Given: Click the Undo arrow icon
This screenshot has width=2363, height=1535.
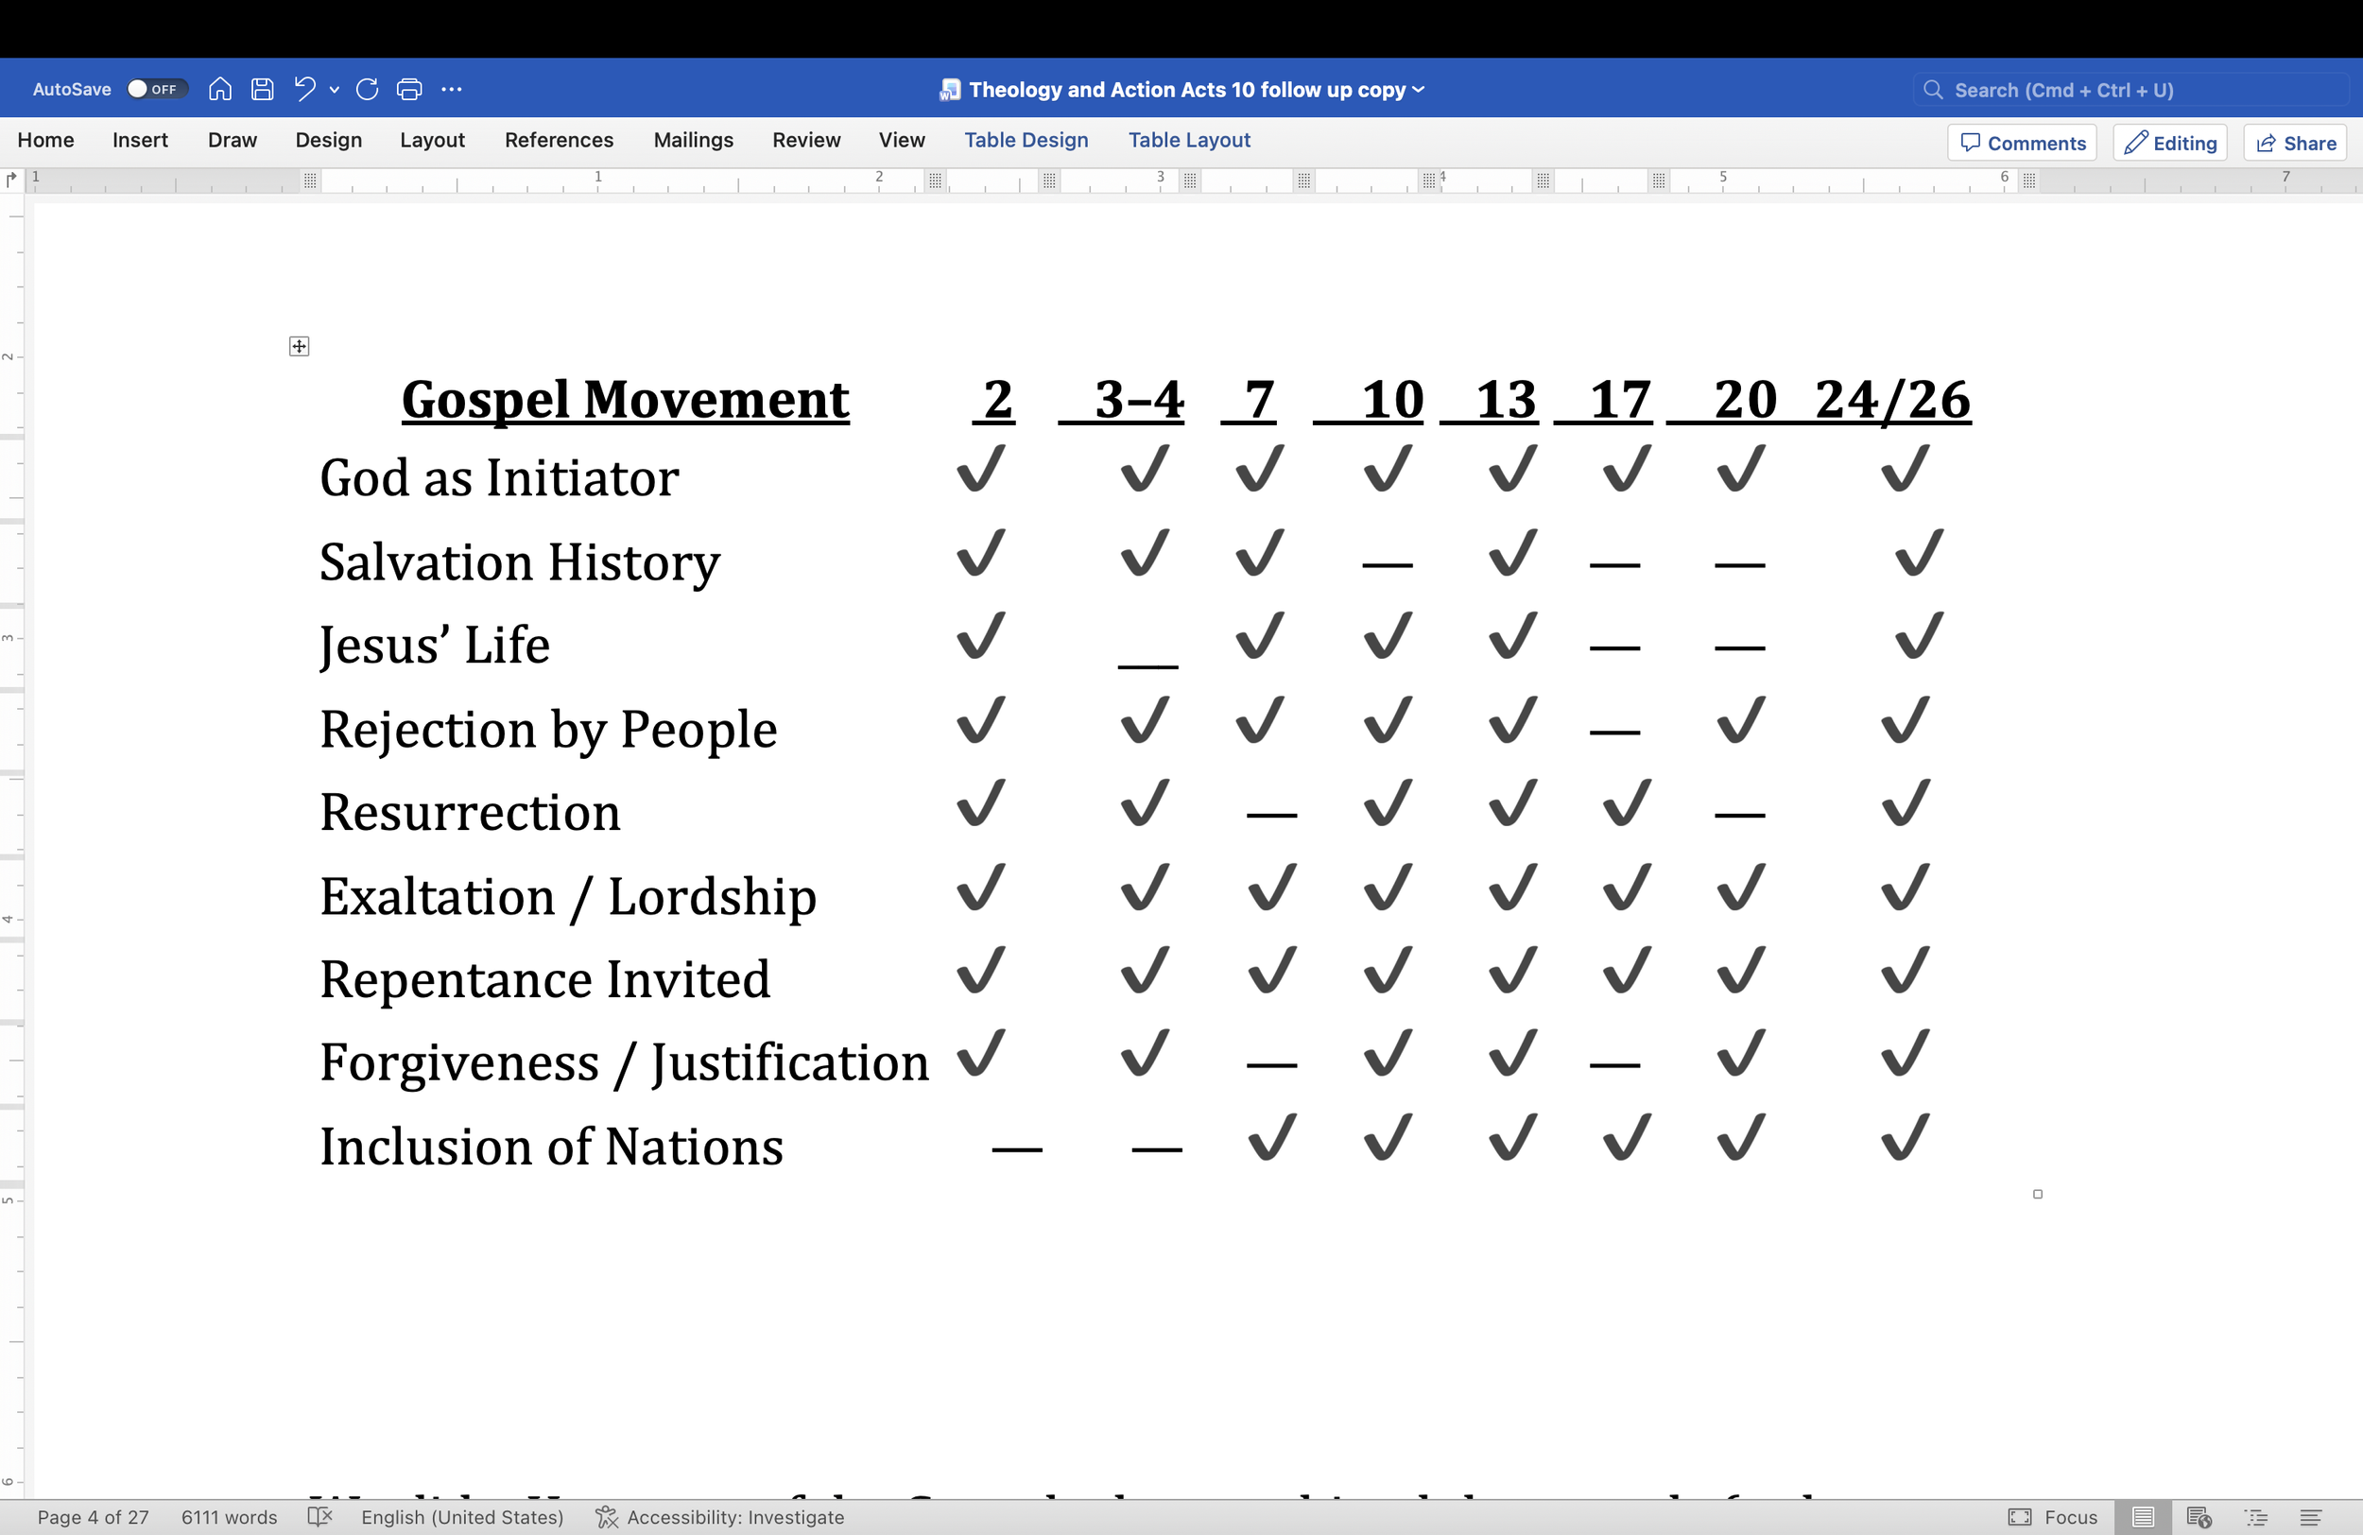Looking at the screenshot, I should click(303, 90).
